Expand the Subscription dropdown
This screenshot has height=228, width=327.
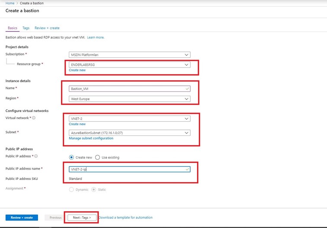pos(129,55)
